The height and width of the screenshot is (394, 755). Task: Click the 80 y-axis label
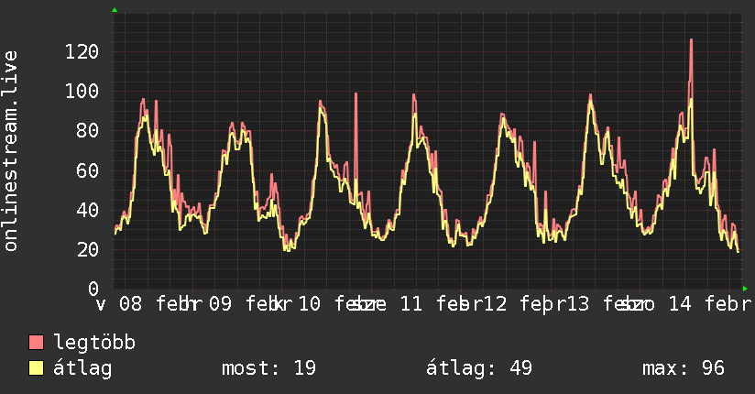pyautogui.click(x=88, y=130)
